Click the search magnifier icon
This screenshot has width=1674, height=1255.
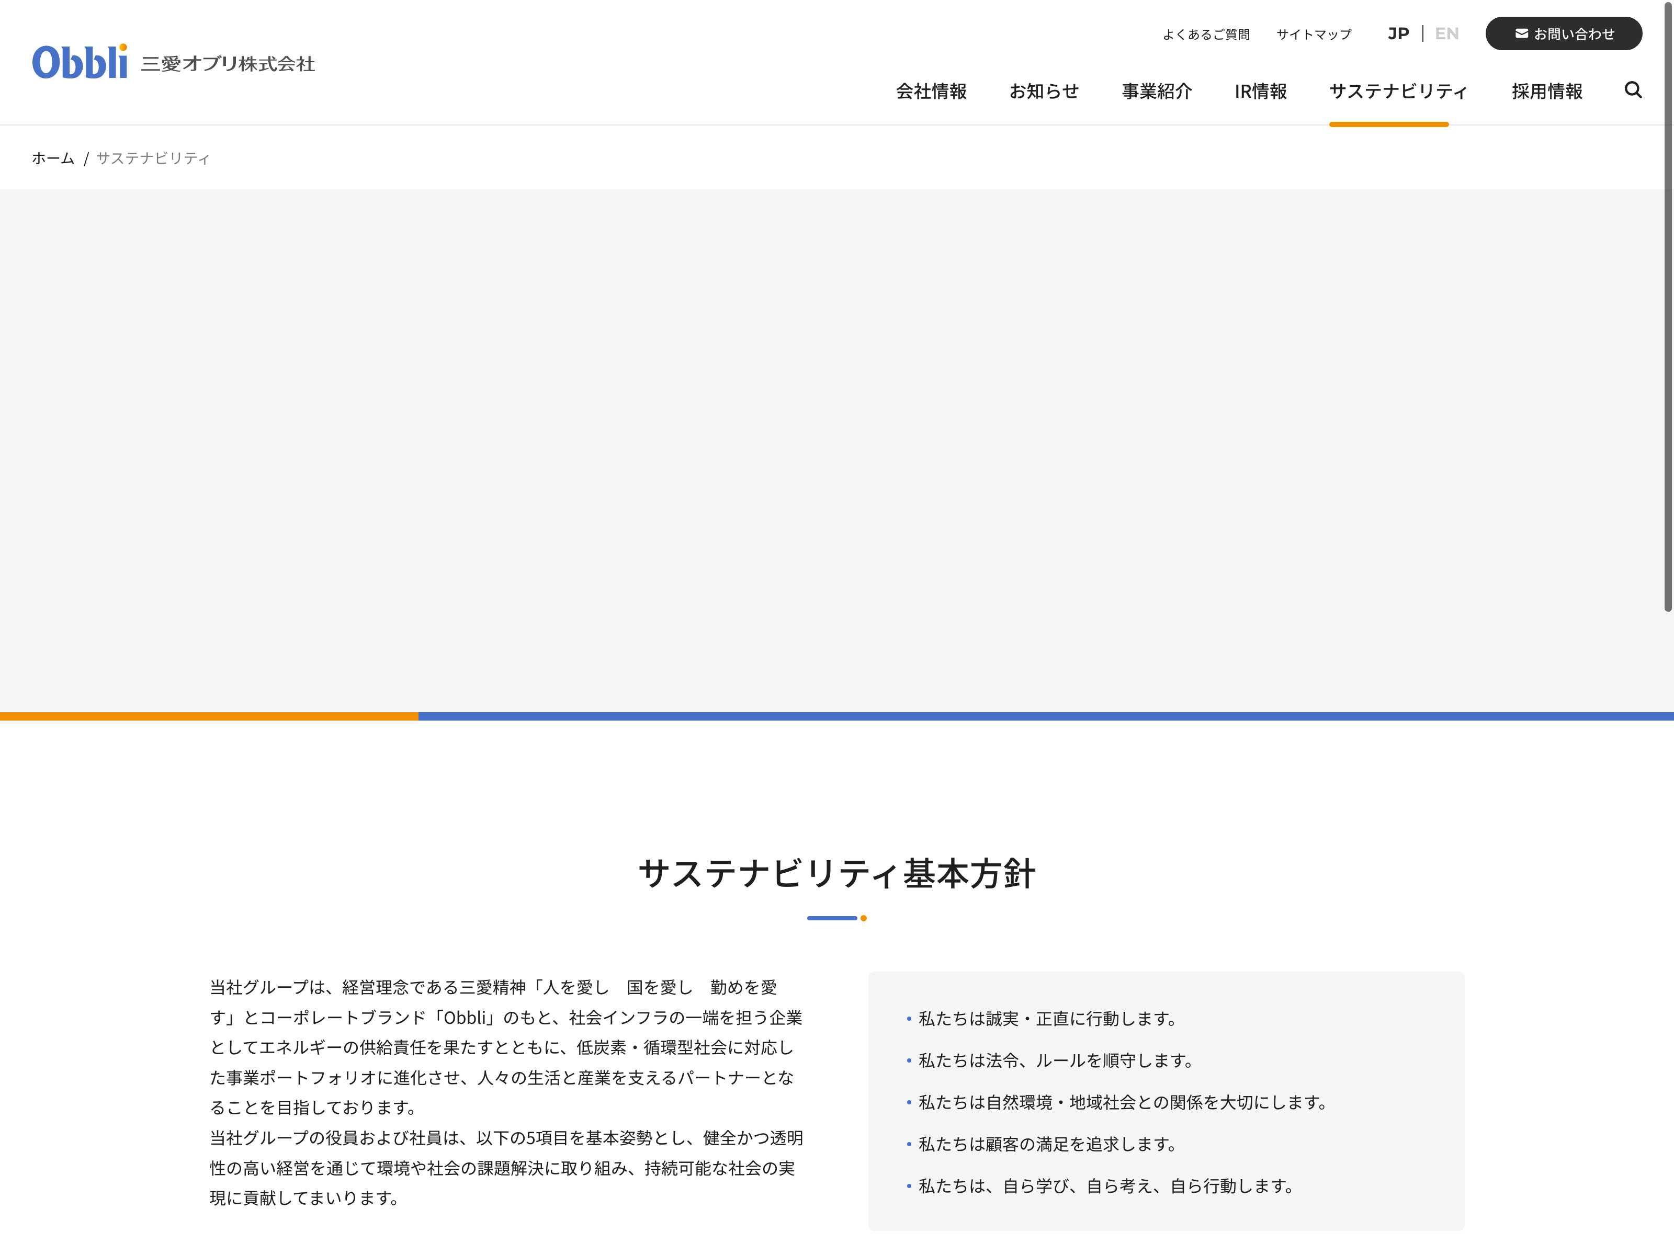coord(1632,90)
